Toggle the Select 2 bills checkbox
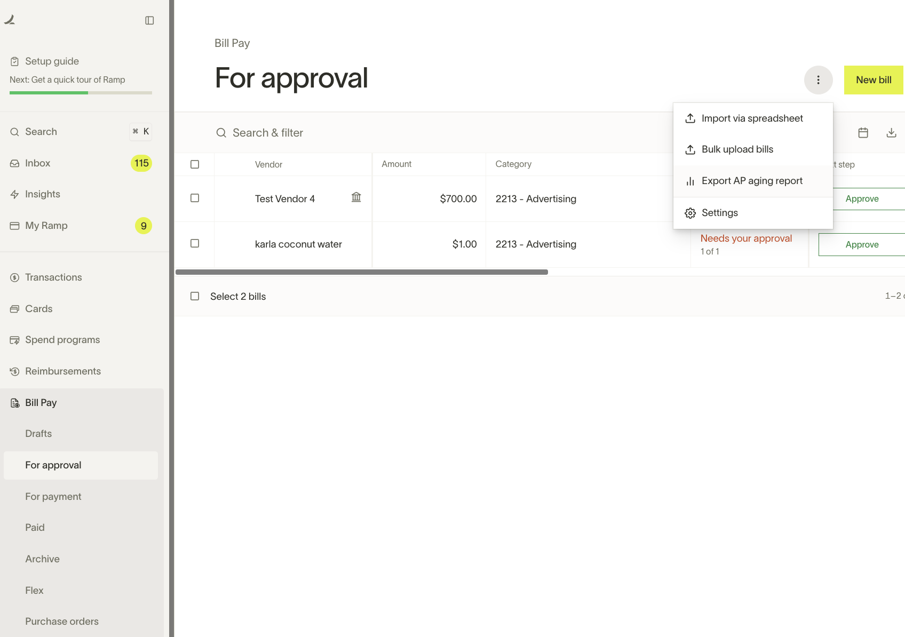Screen dimensions: 905x637 (195, 296)
